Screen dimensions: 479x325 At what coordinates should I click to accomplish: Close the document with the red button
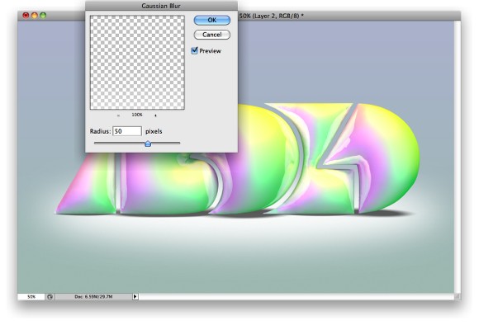pyautogui.click(x=26, y=15)
